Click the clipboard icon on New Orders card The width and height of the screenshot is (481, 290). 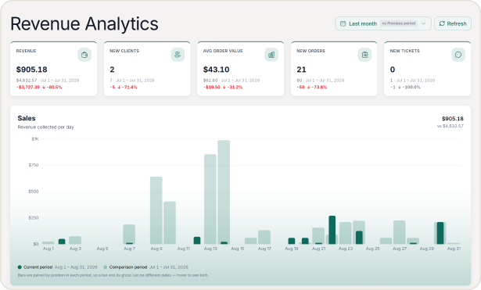[x=364, y=55]
